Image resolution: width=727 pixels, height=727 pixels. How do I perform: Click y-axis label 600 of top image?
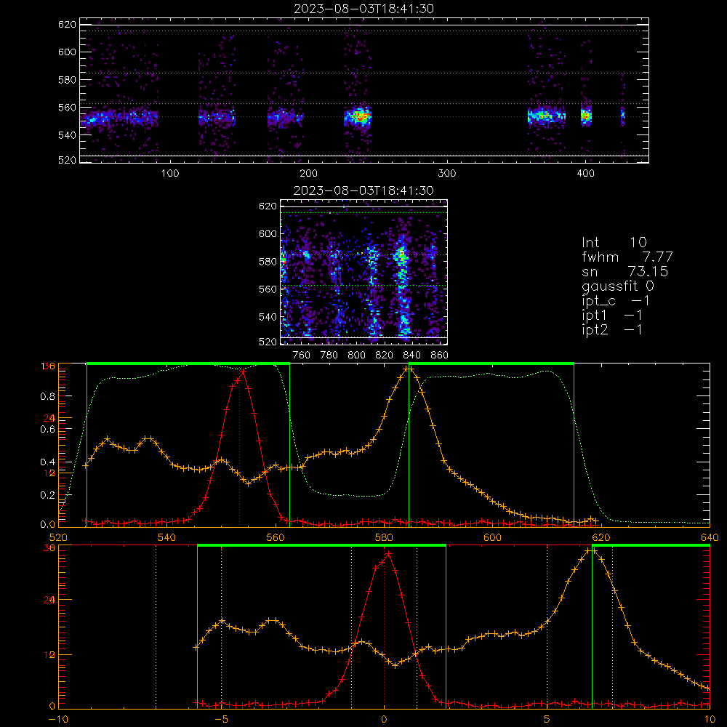[67, 52]
